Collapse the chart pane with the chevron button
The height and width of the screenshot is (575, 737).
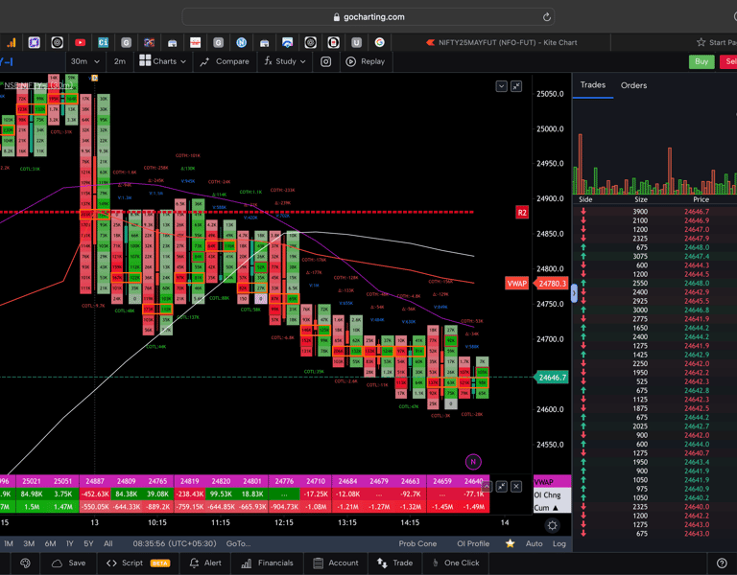coord(501,86)
